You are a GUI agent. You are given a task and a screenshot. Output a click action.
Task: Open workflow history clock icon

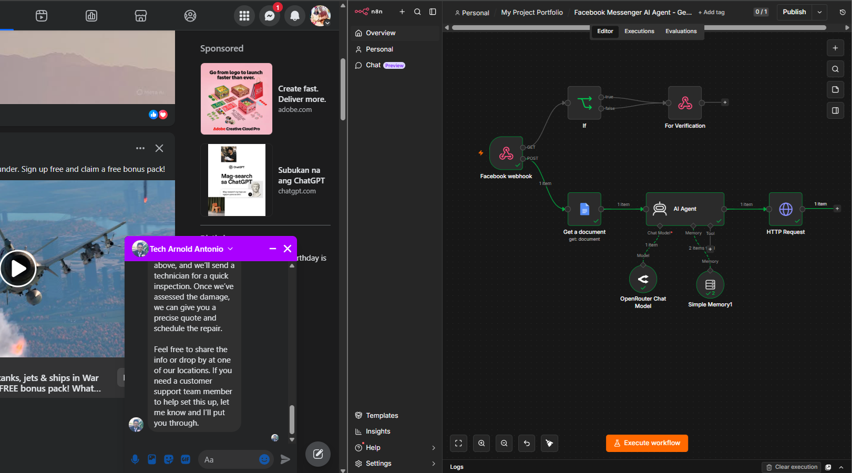[x=843, y=12]
